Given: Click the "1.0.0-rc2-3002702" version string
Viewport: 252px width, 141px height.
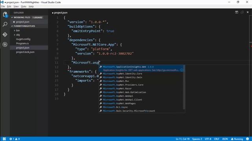Looking at the screenshot, I should click(115, 54).
